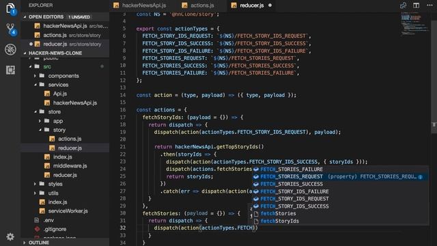Screen dimensions: 437x246
Task: Open the editor more actions ellipsis
Action: (x=429, y=5)
